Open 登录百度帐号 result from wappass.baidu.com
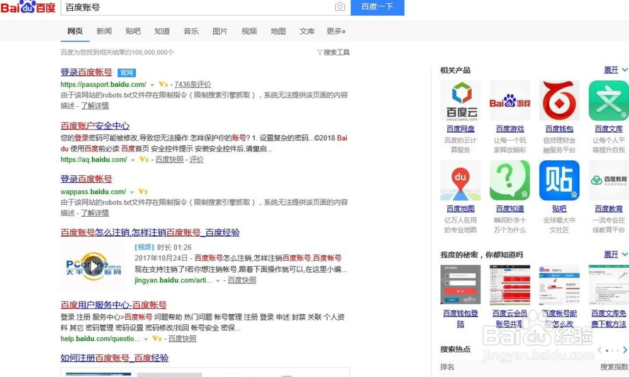This screenshot has height=377, width=629. (86, 179)
